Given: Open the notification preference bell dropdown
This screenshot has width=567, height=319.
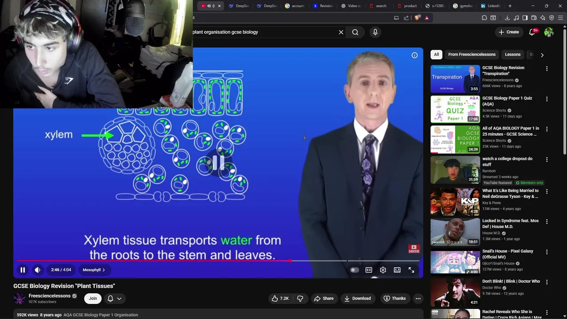Looking at the screenshot, I should (114, 299).
